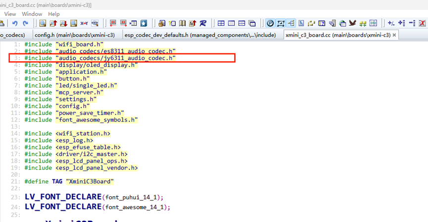The width and height of the screenshot is (428, 222).
Task: Click "audio_codecs/jy6311_audio_codec.h" include string
Action: coord(115,58)
